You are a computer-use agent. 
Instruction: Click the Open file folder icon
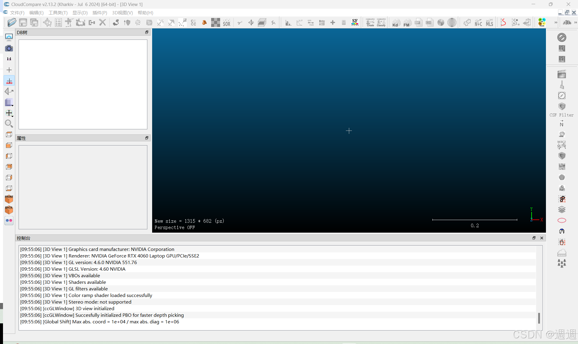tap(12, 22)
